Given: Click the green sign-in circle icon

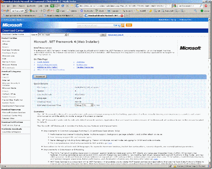Looking at the screenshot, I should tap(202, 11).
